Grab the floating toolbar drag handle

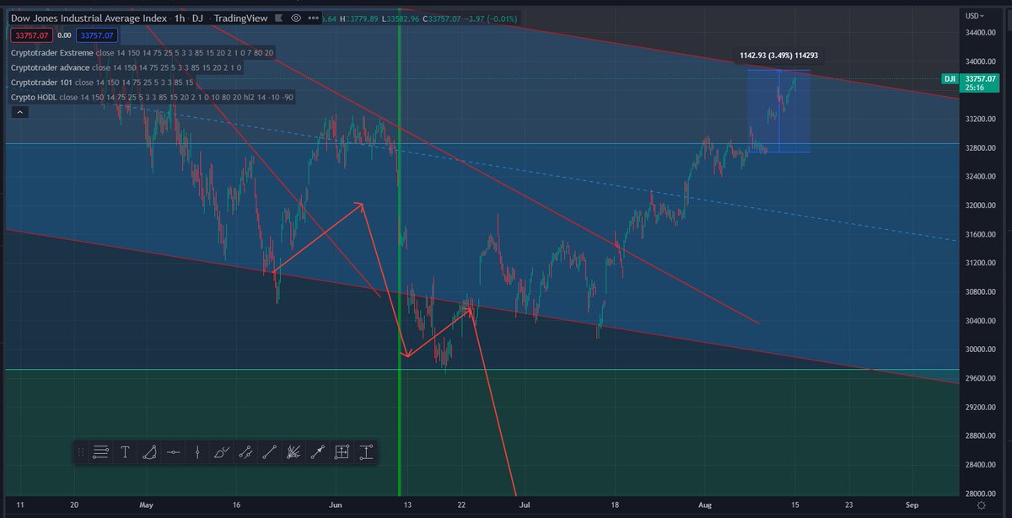click(x=81, y=452)
